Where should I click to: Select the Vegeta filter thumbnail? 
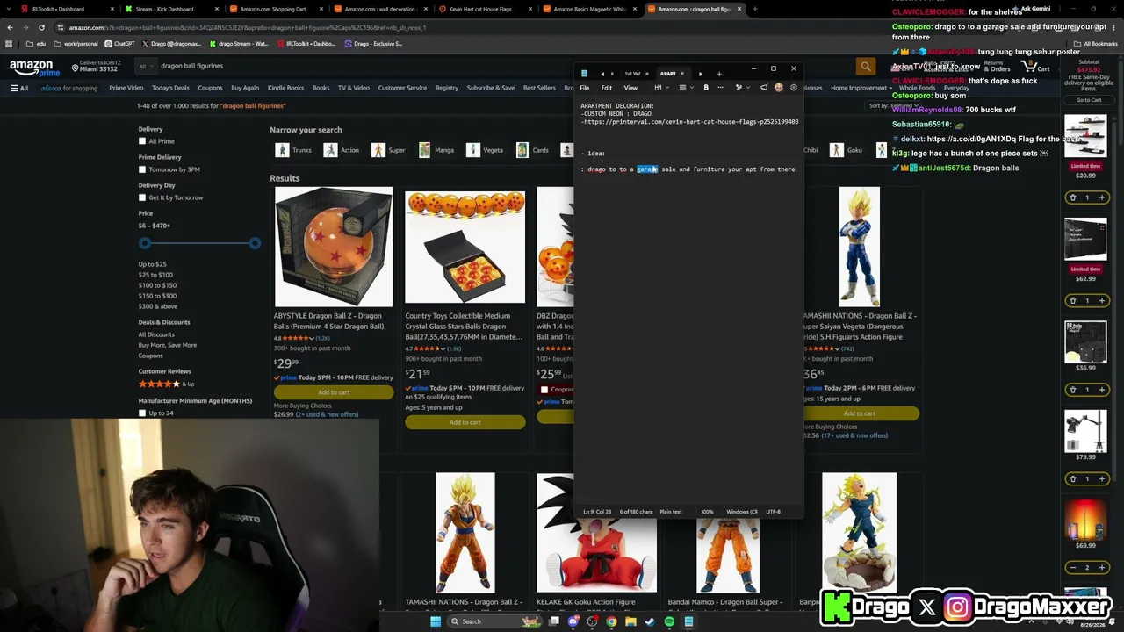[x=473, y=150]
